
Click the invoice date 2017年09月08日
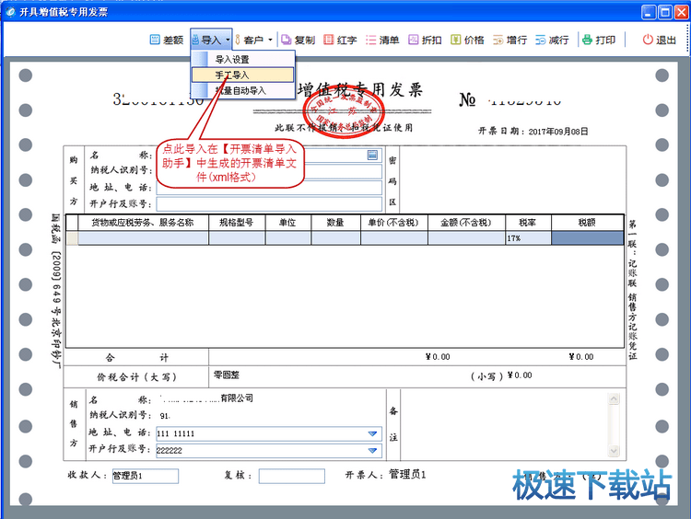click(558, 132)
